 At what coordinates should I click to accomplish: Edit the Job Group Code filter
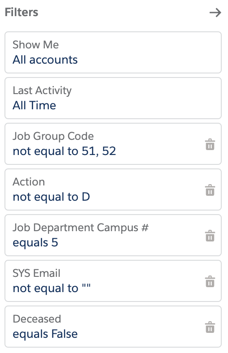tap(113, 144)
